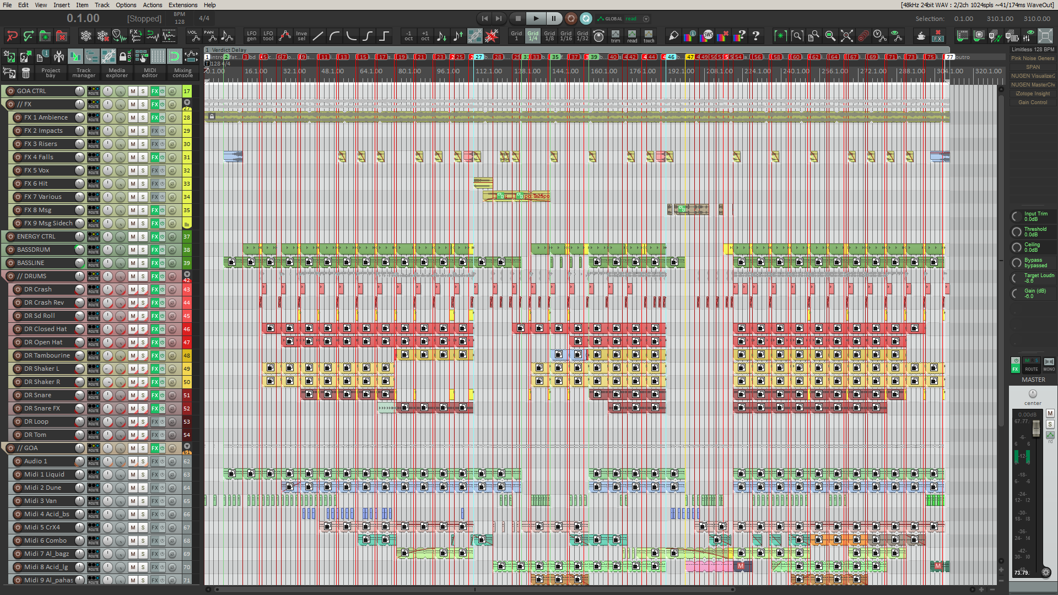This screenshot has height=595, width=1058.
Task: Click the Play transport button
Action: [x=536, y=19]
